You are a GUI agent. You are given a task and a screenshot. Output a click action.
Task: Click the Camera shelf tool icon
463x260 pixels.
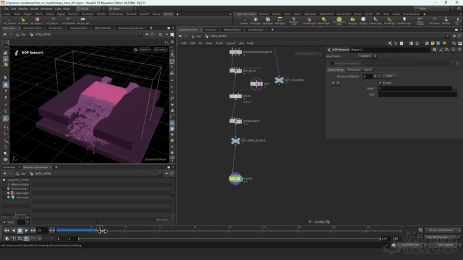coord(244,20)
